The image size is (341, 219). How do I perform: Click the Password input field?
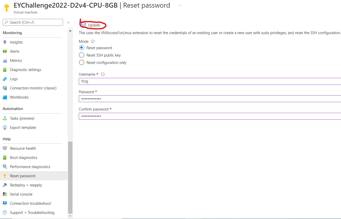pyautogui.click(x=210, y=99)
